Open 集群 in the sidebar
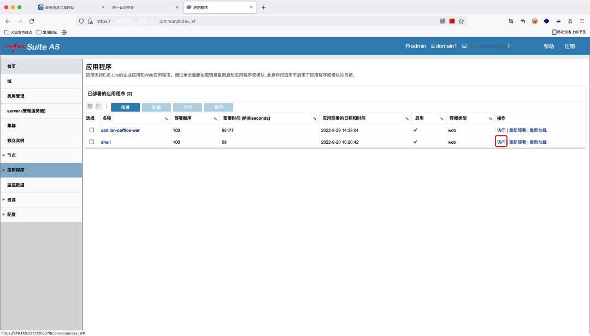The width and height of the screenshot is (590, 336). point(41,126)
